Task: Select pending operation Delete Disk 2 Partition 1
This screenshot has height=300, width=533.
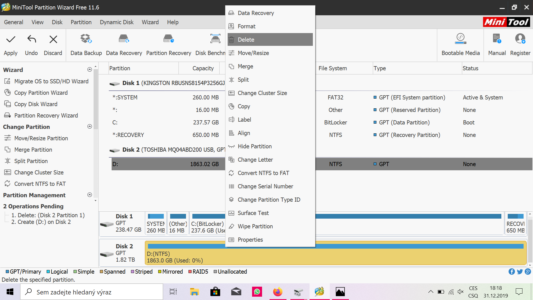Action: click(x=48, y=215)
